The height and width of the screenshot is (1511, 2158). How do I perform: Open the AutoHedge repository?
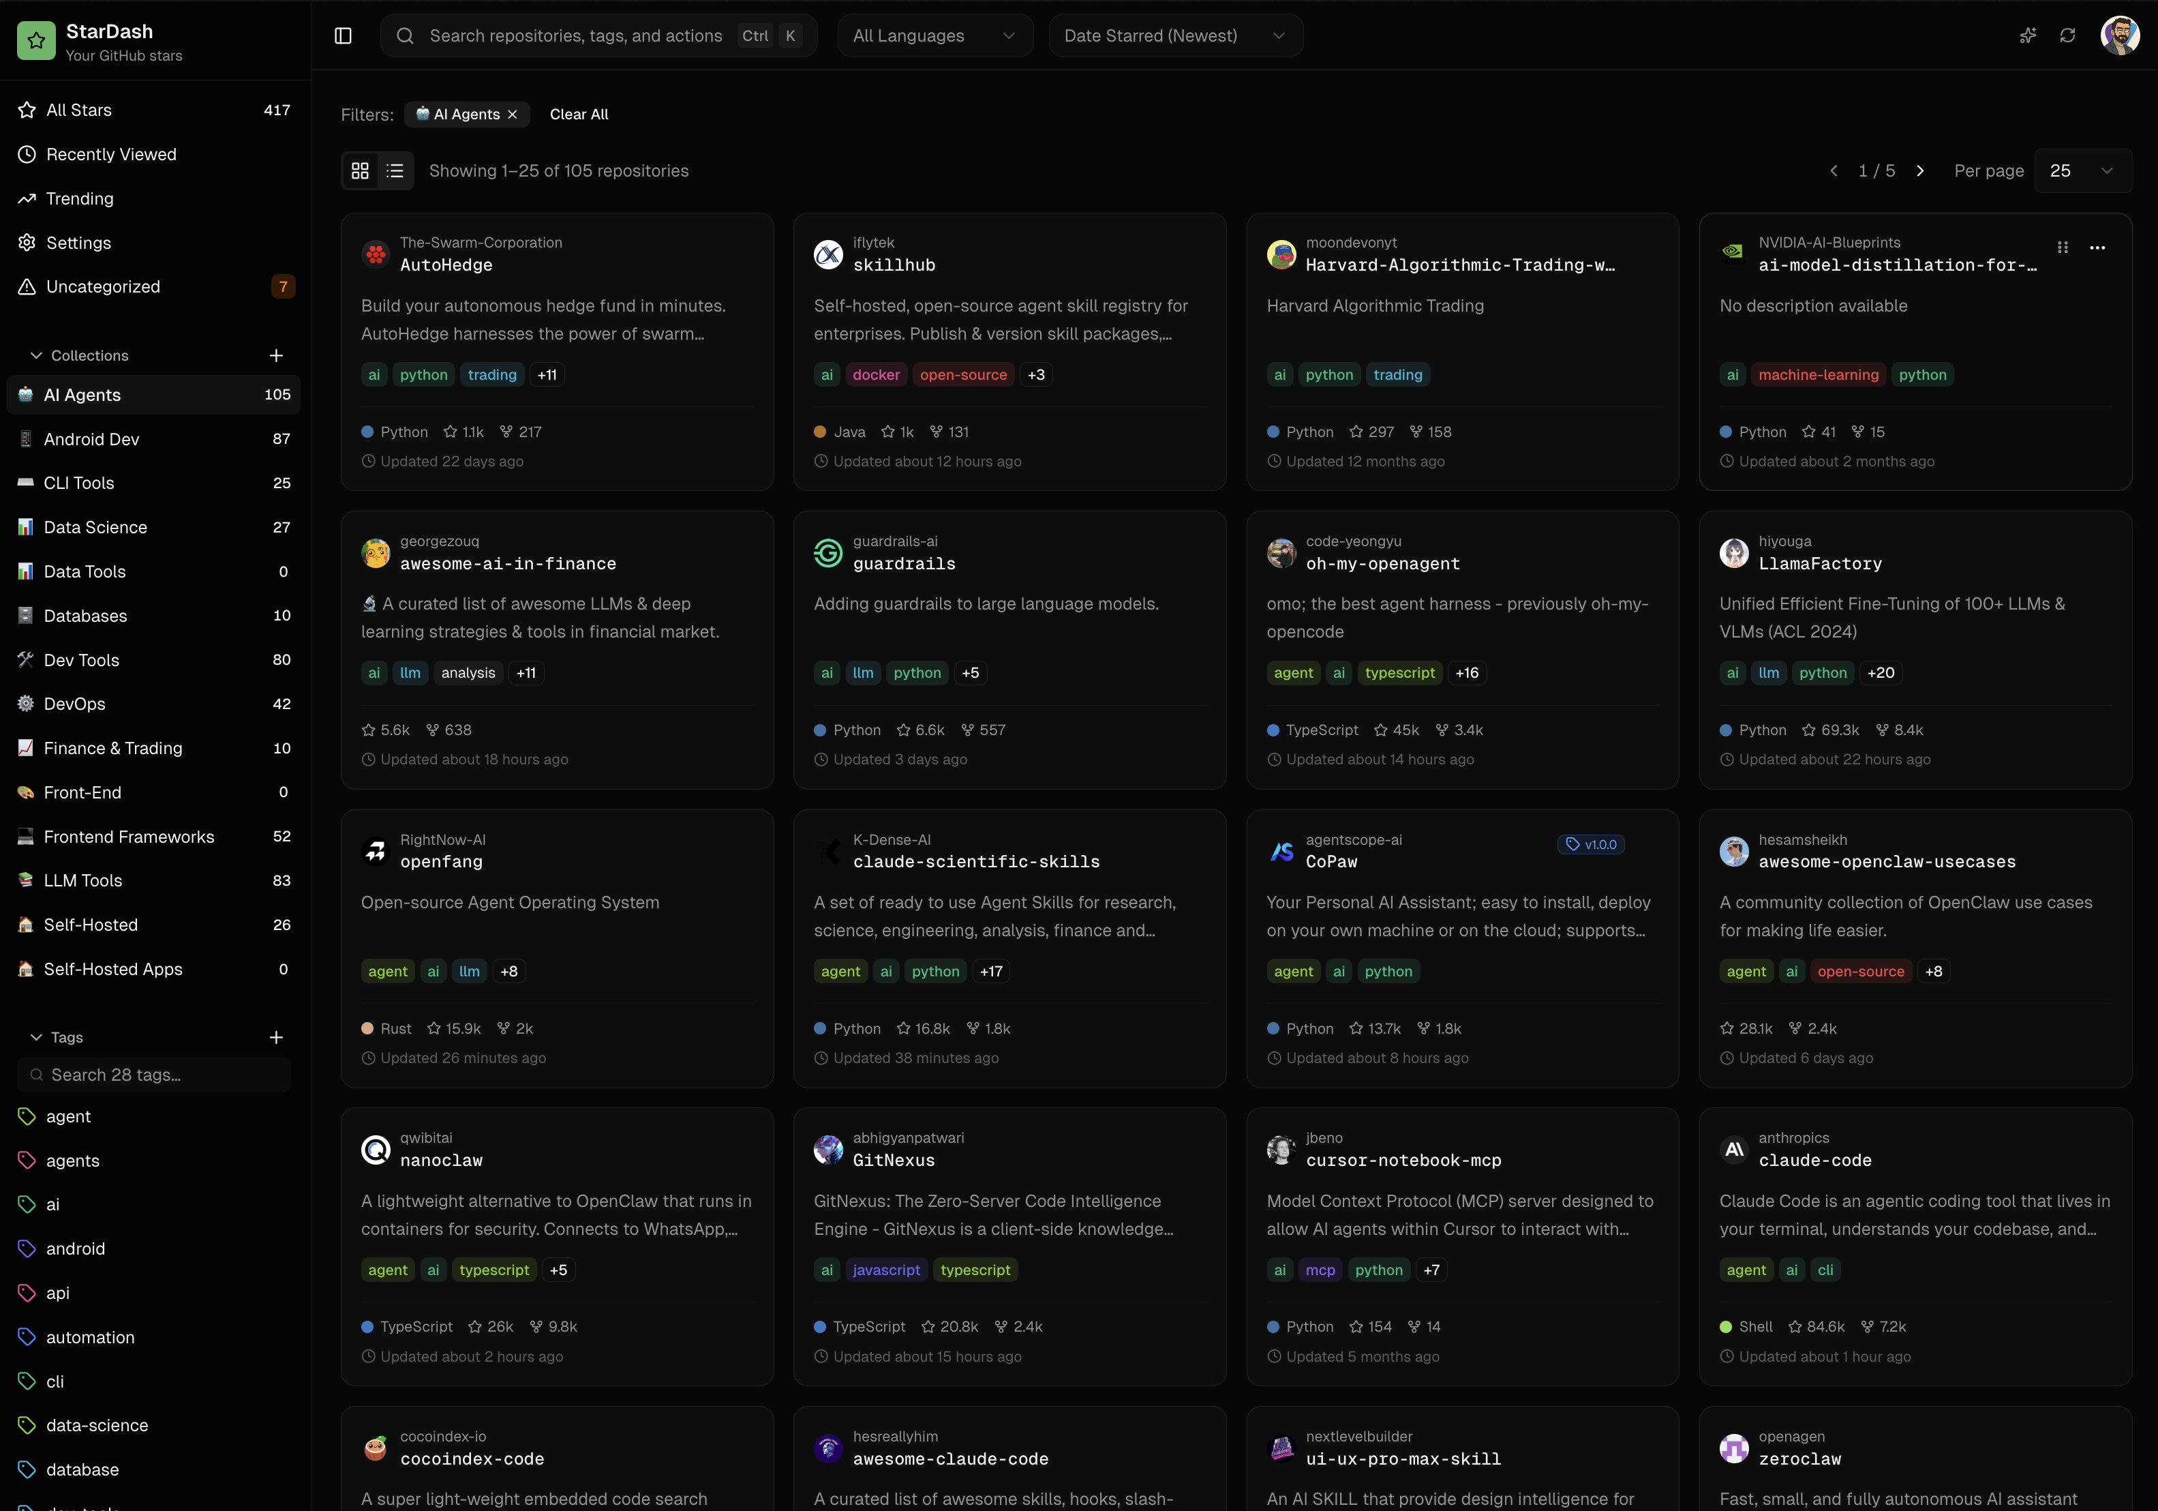tap(446, 265)
